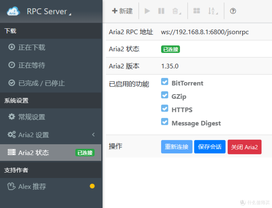Click the green 已连接 status label

171,49
